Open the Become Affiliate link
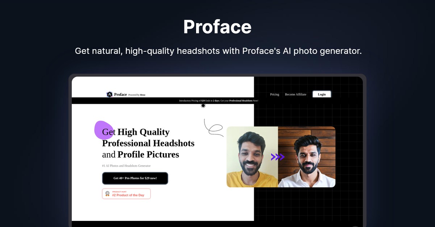Screen dimensions: 435x227 click(x=295, y=94)
